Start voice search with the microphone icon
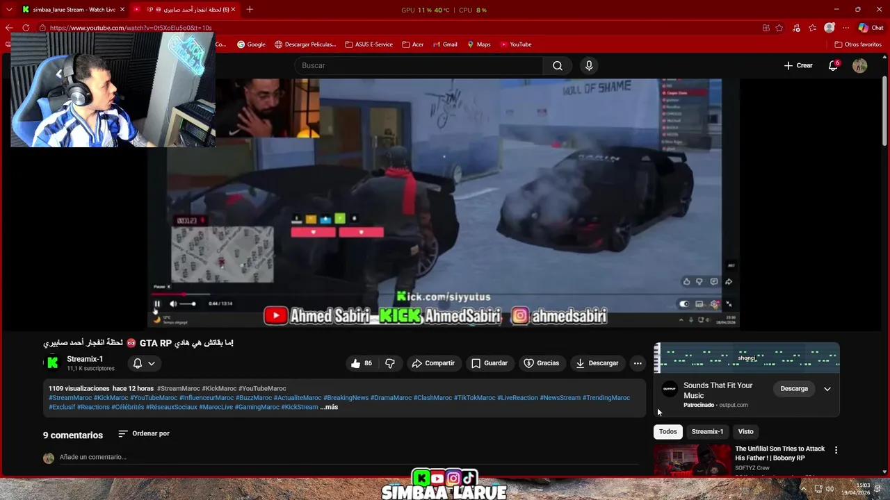890x500 pixels. pos(589,65)
